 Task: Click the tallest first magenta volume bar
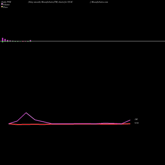(3, 40)
